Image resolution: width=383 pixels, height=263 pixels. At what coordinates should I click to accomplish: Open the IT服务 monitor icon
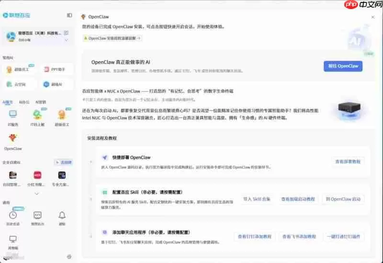pyautogui.click(x=13, y=114)
